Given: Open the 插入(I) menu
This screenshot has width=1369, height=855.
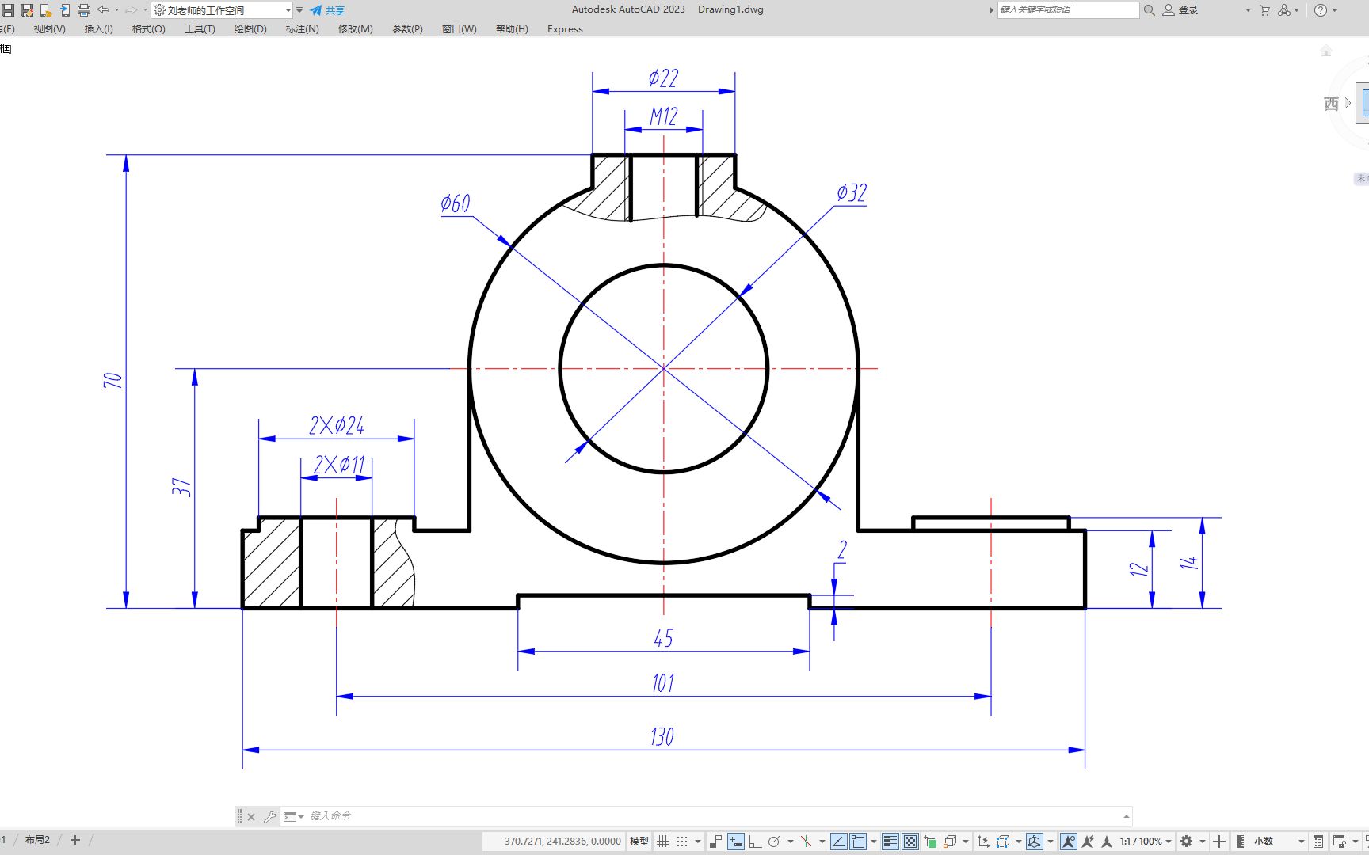Looking at the screenshot, I should 99,29.
